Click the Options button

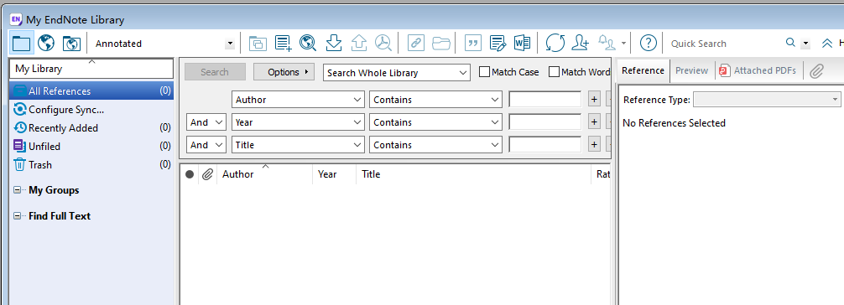pos(284,72)
